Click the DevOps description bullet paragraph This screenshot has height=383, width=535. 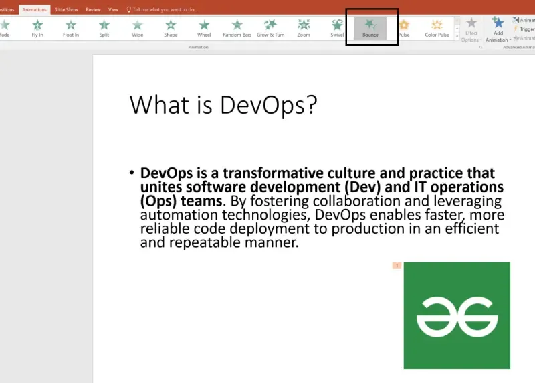coord(322,208)
